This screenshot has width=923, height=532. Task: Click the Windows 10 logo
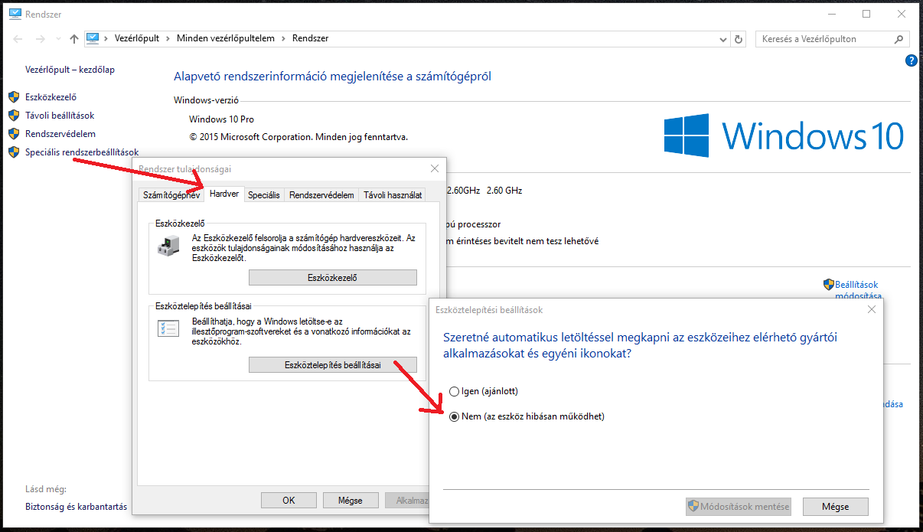point(784,135)
